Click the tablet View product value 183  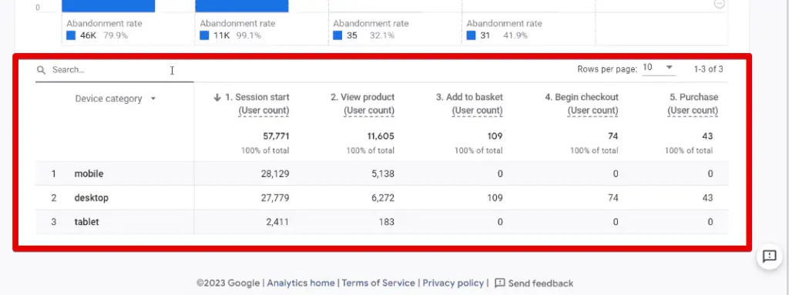coord(388,222)
